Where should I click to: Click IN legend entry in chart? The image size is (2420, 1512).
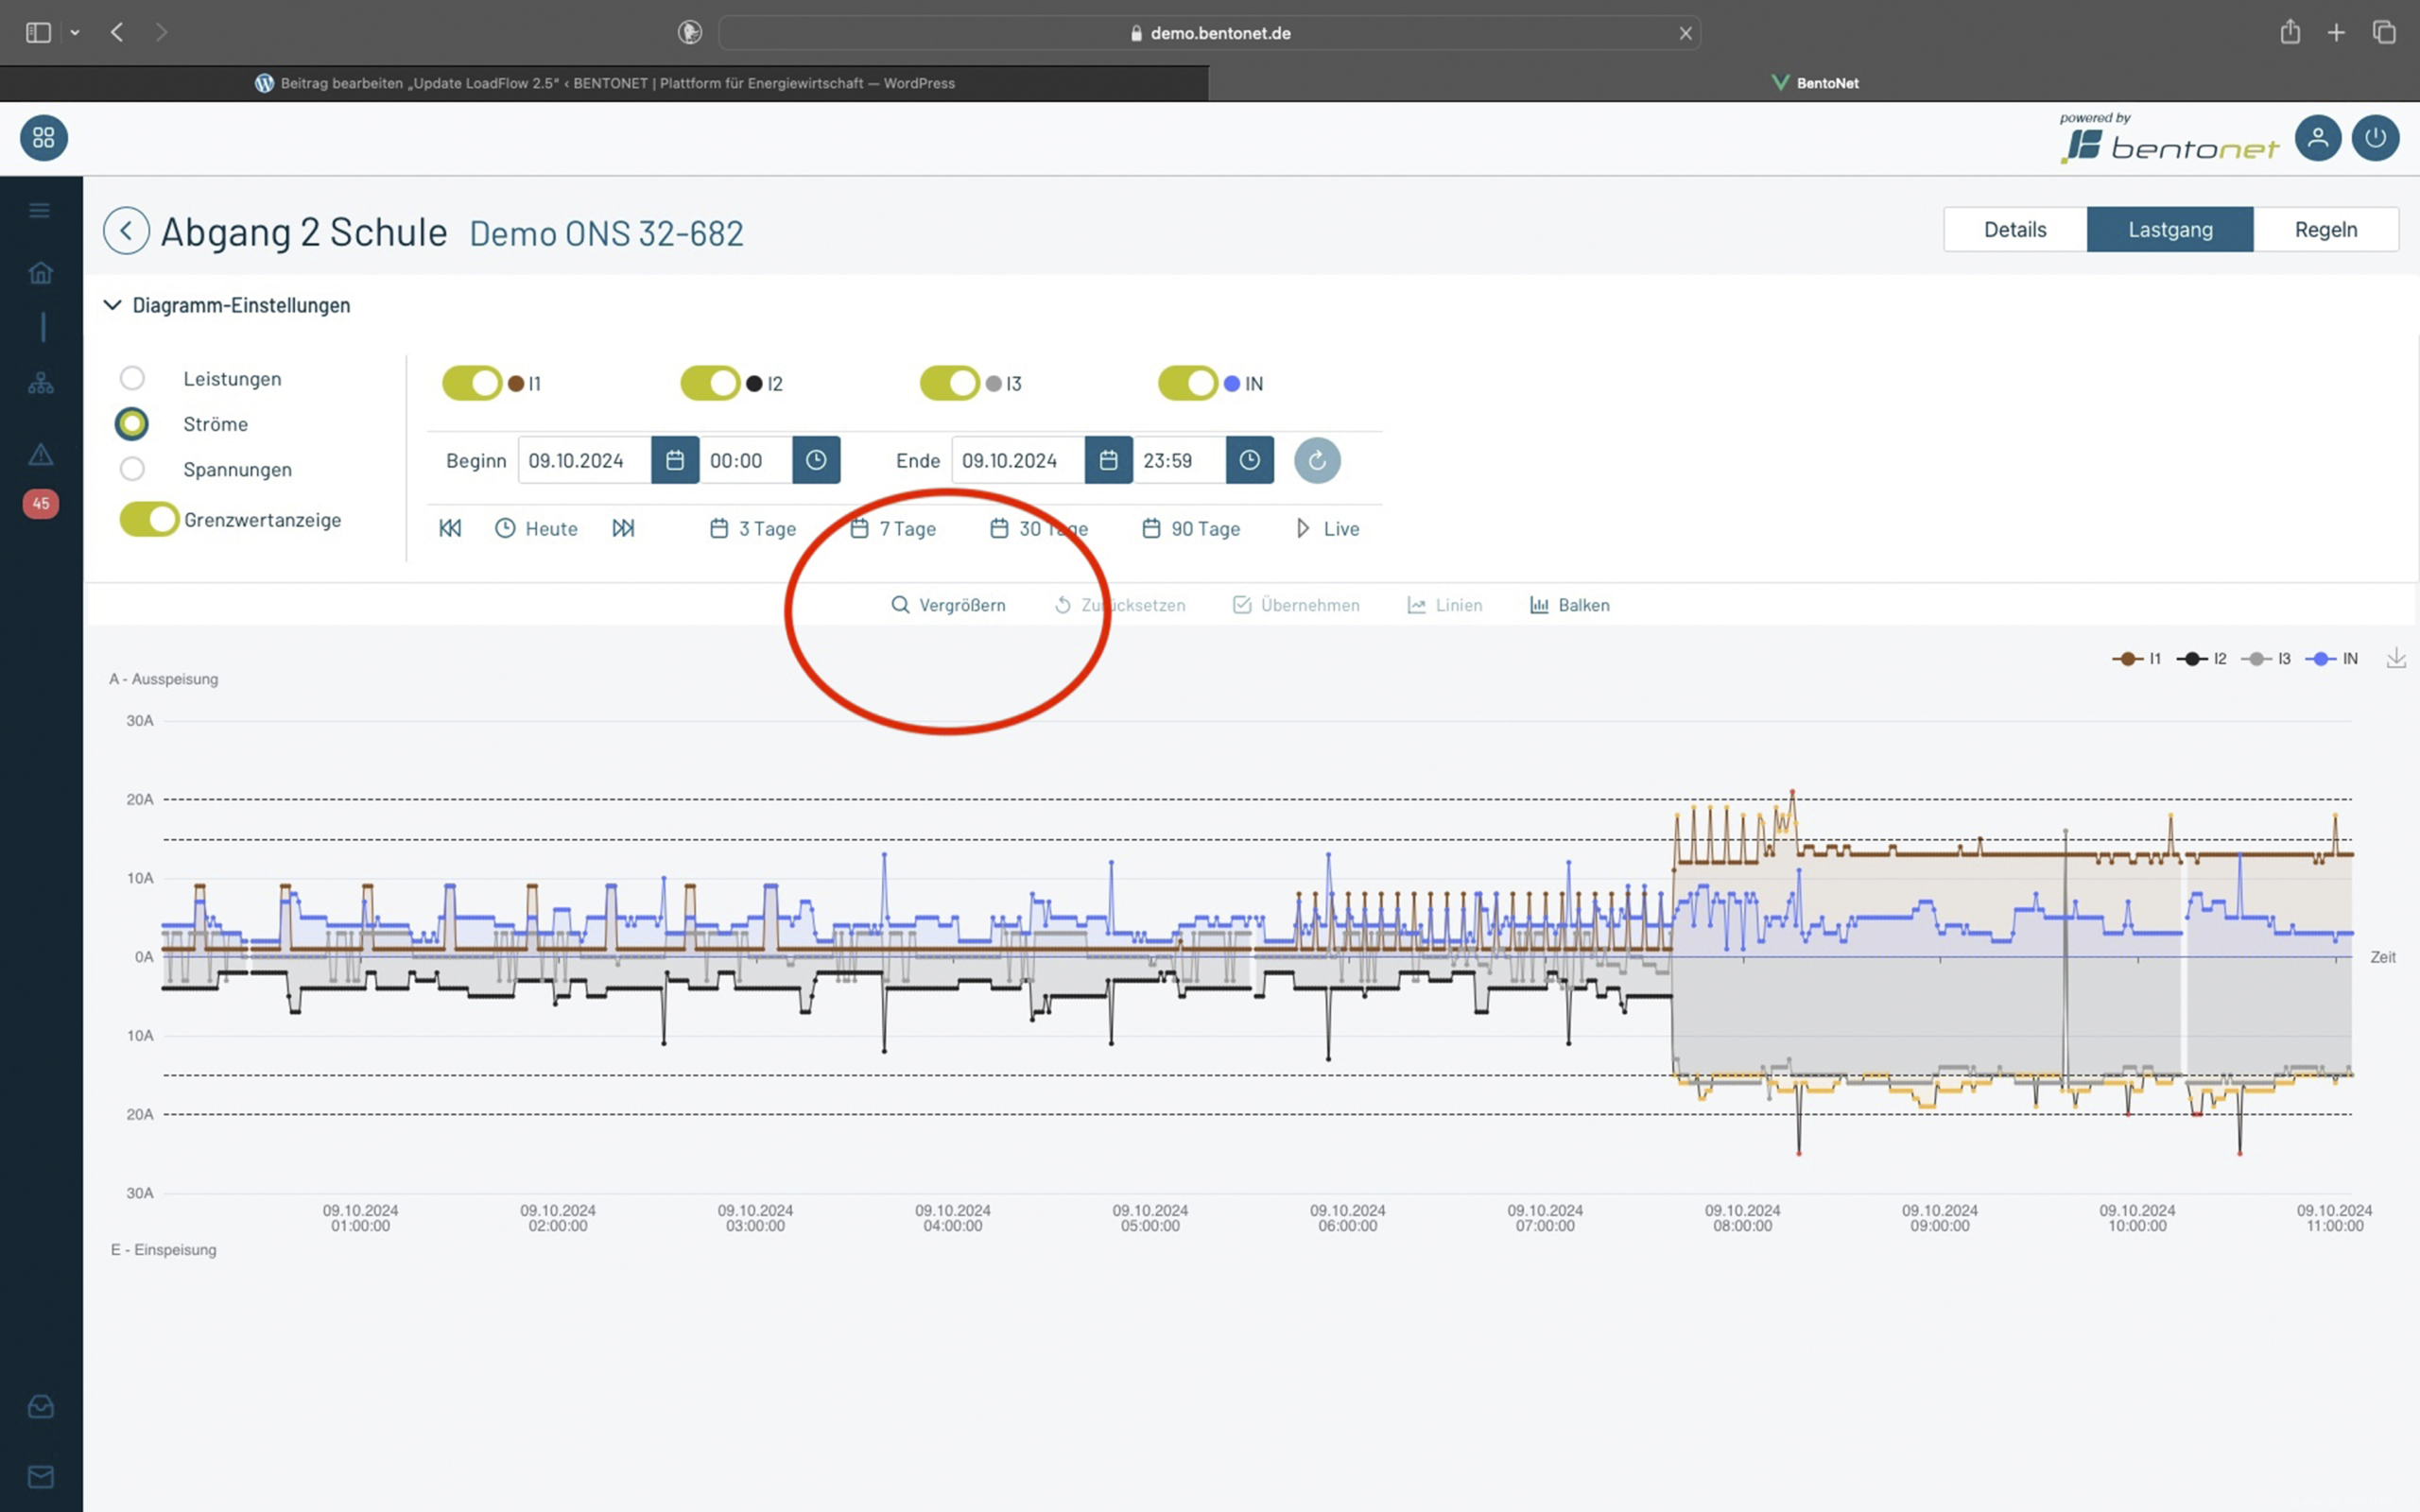tap(2332, 658)
